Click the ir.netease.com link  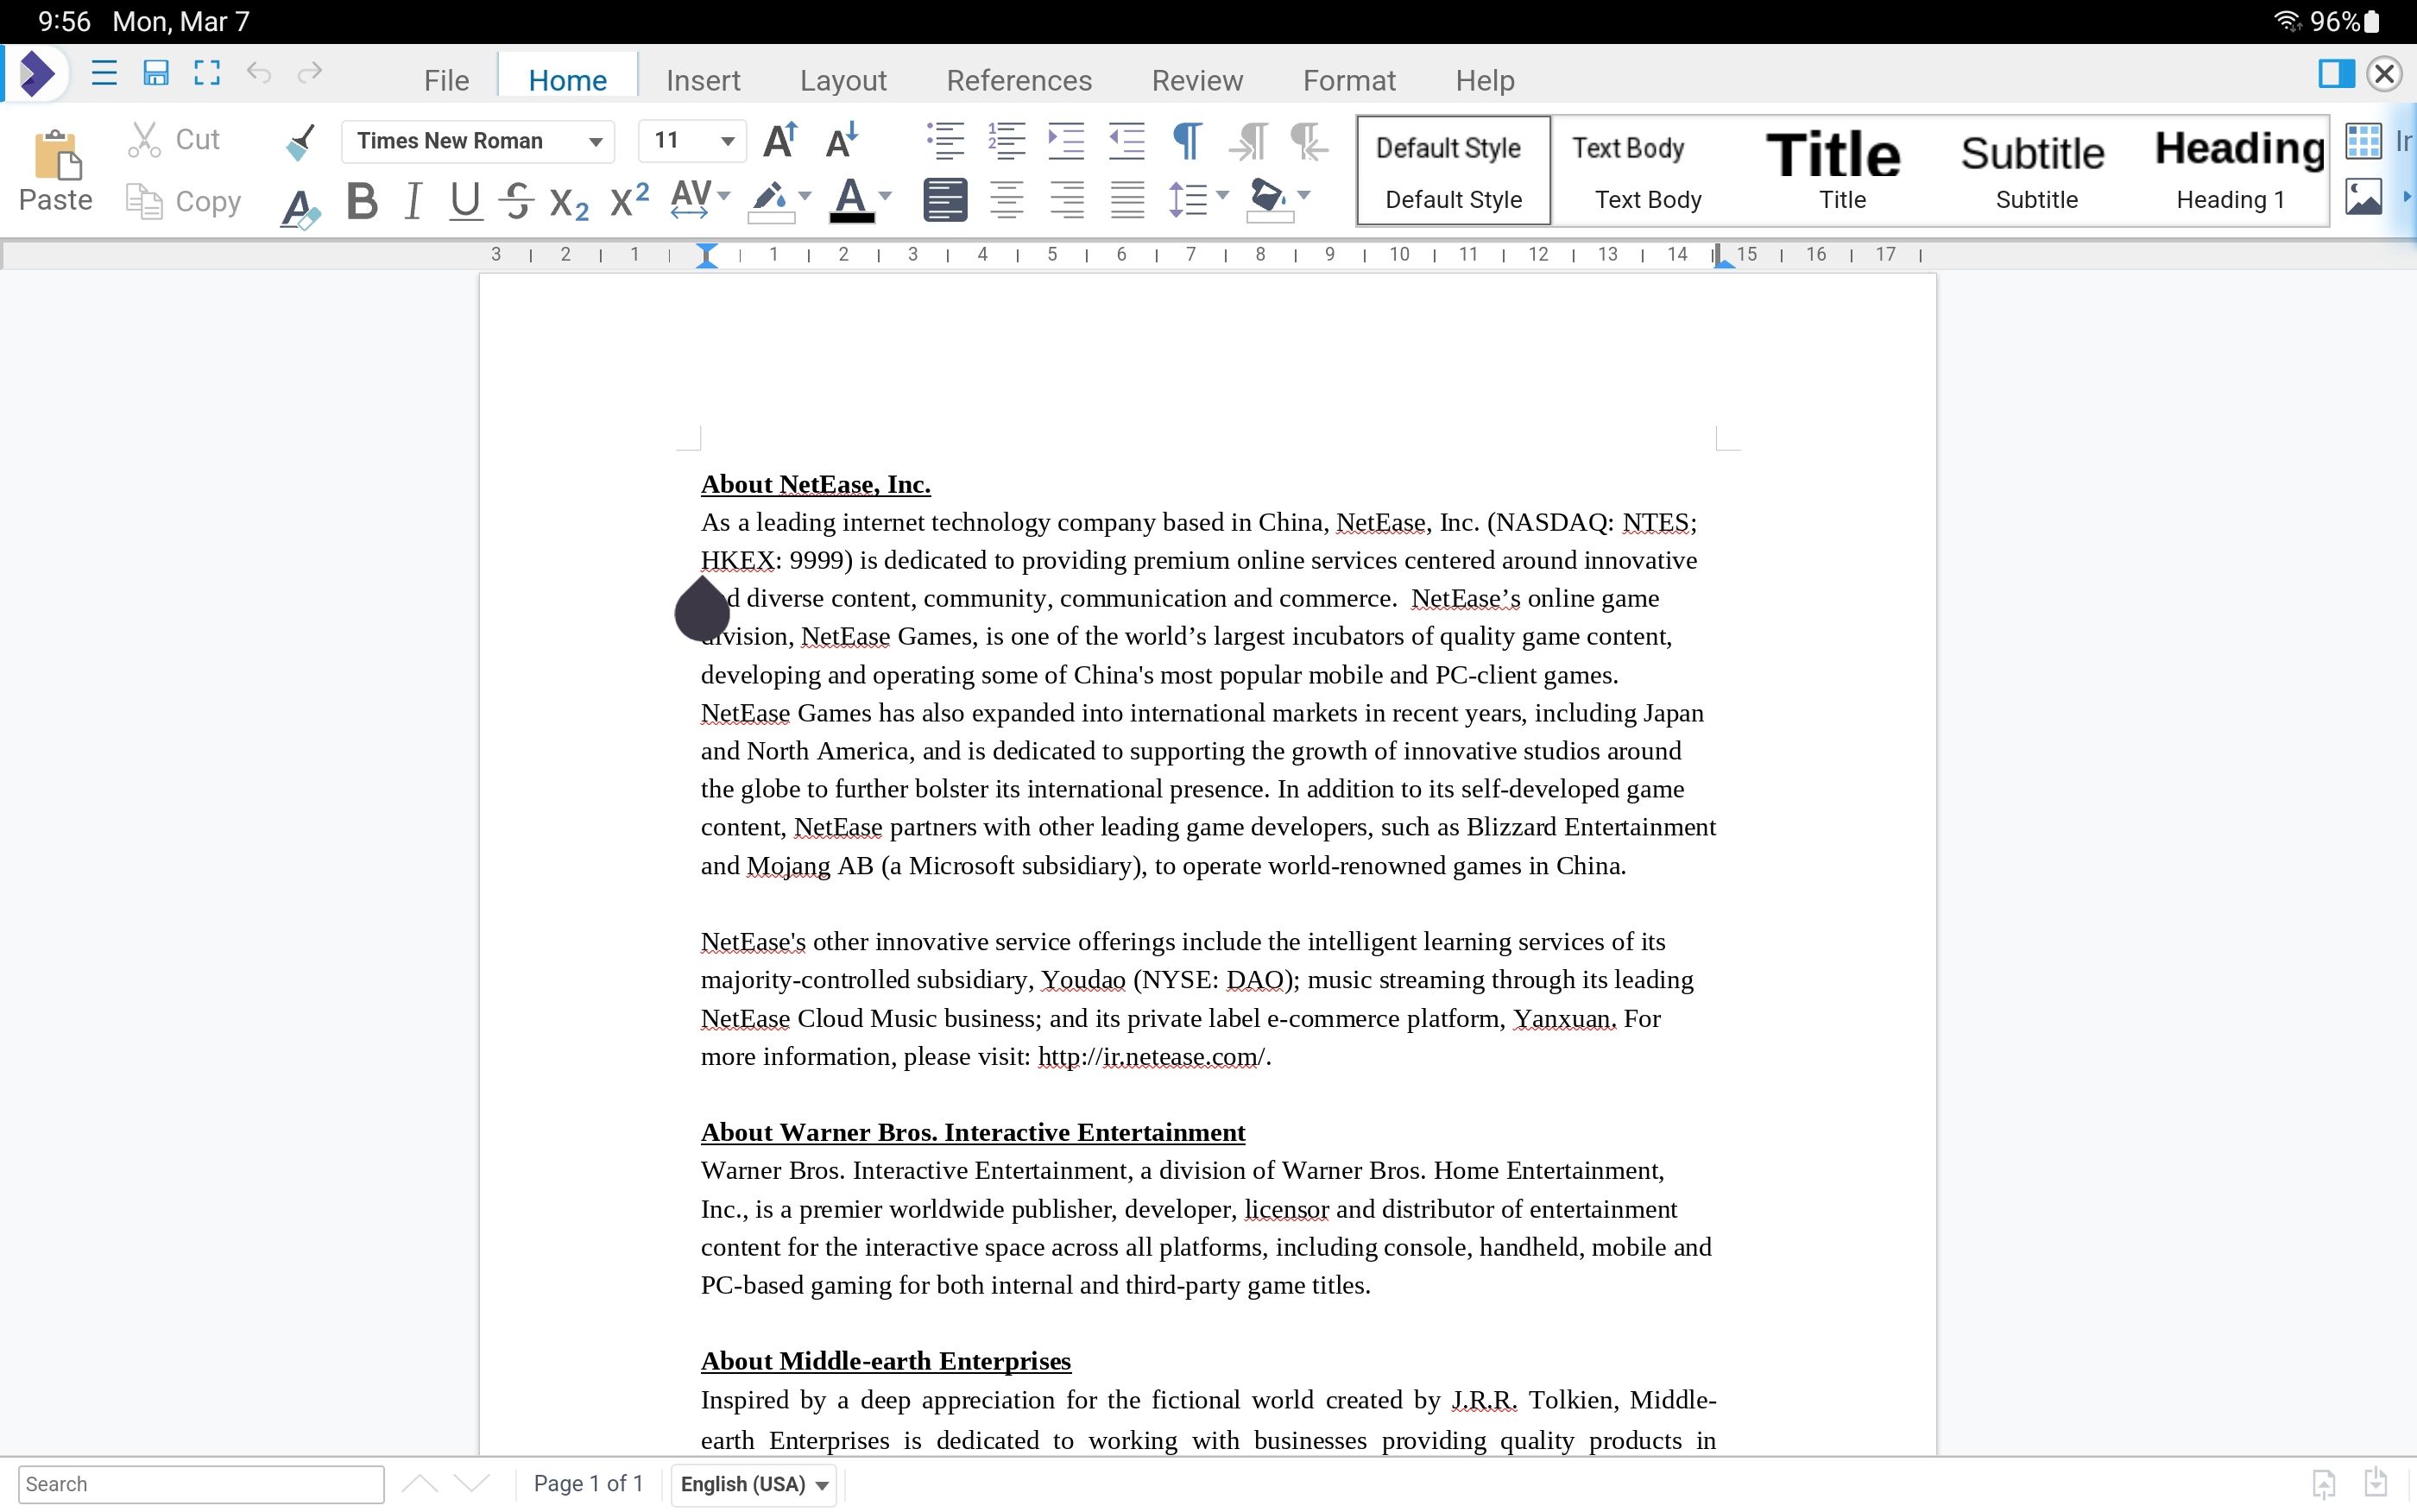coord(1151,1057)
